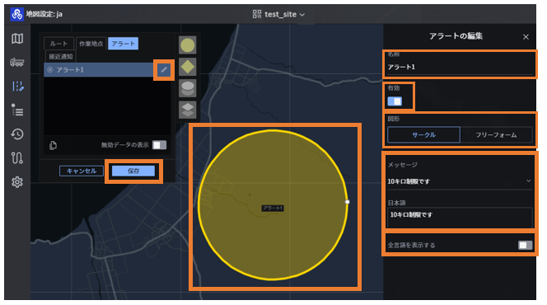
Task: Click the site grid icon beside test_site
Action: click(x=257, y=14)
